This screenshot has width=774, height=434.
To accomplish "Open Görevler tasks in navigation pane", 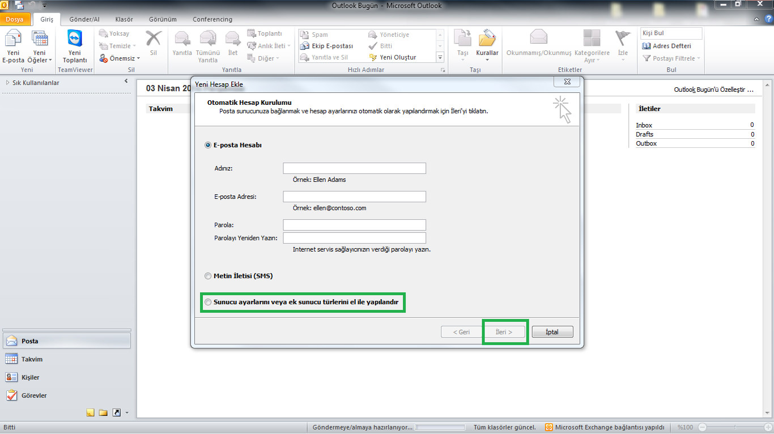I will [11, 395].
